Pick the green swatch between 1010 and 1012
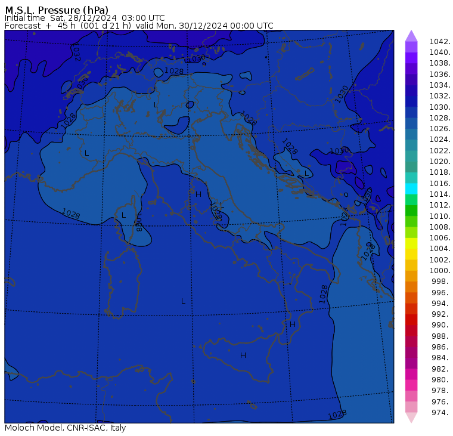The image size is (453, 436). (x=411, y=211)
